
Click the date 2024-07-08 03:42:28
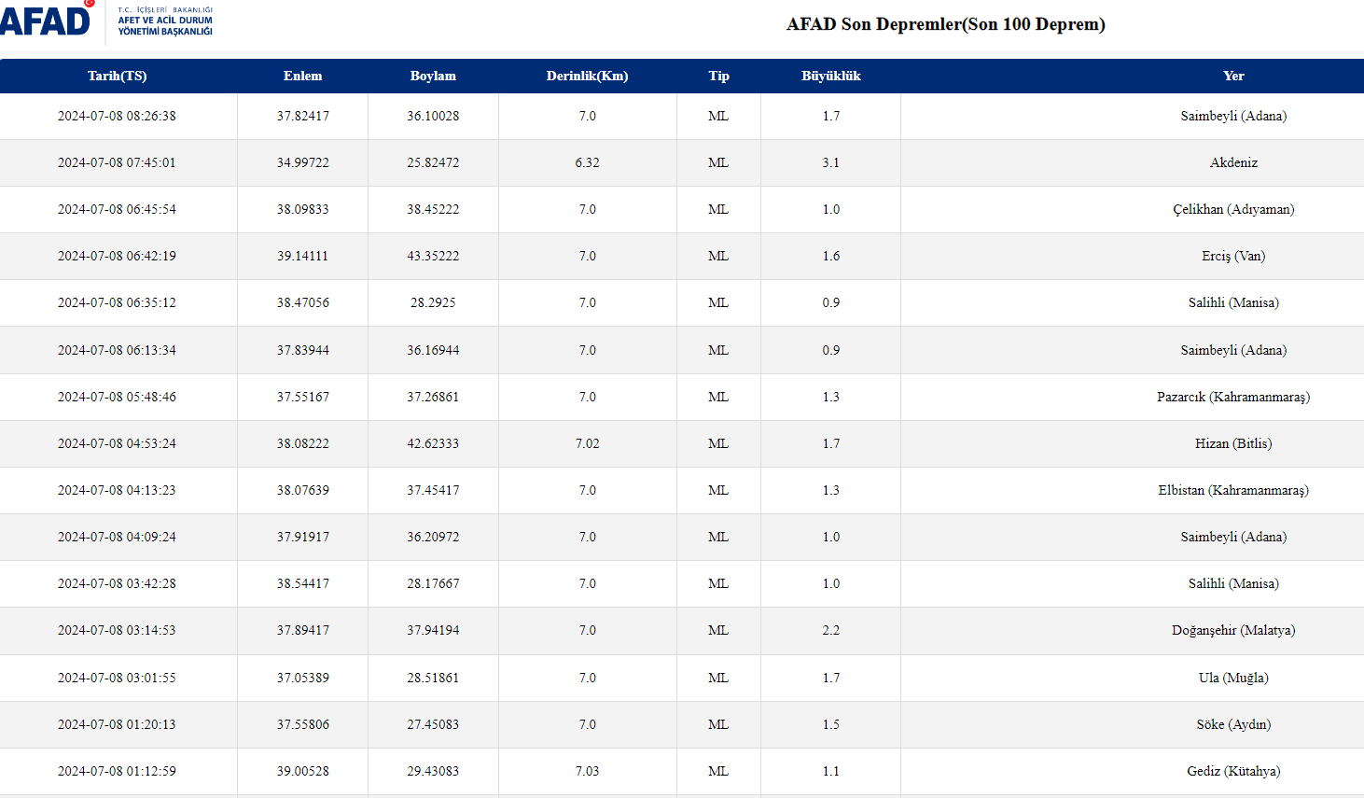tap(118, 583)
